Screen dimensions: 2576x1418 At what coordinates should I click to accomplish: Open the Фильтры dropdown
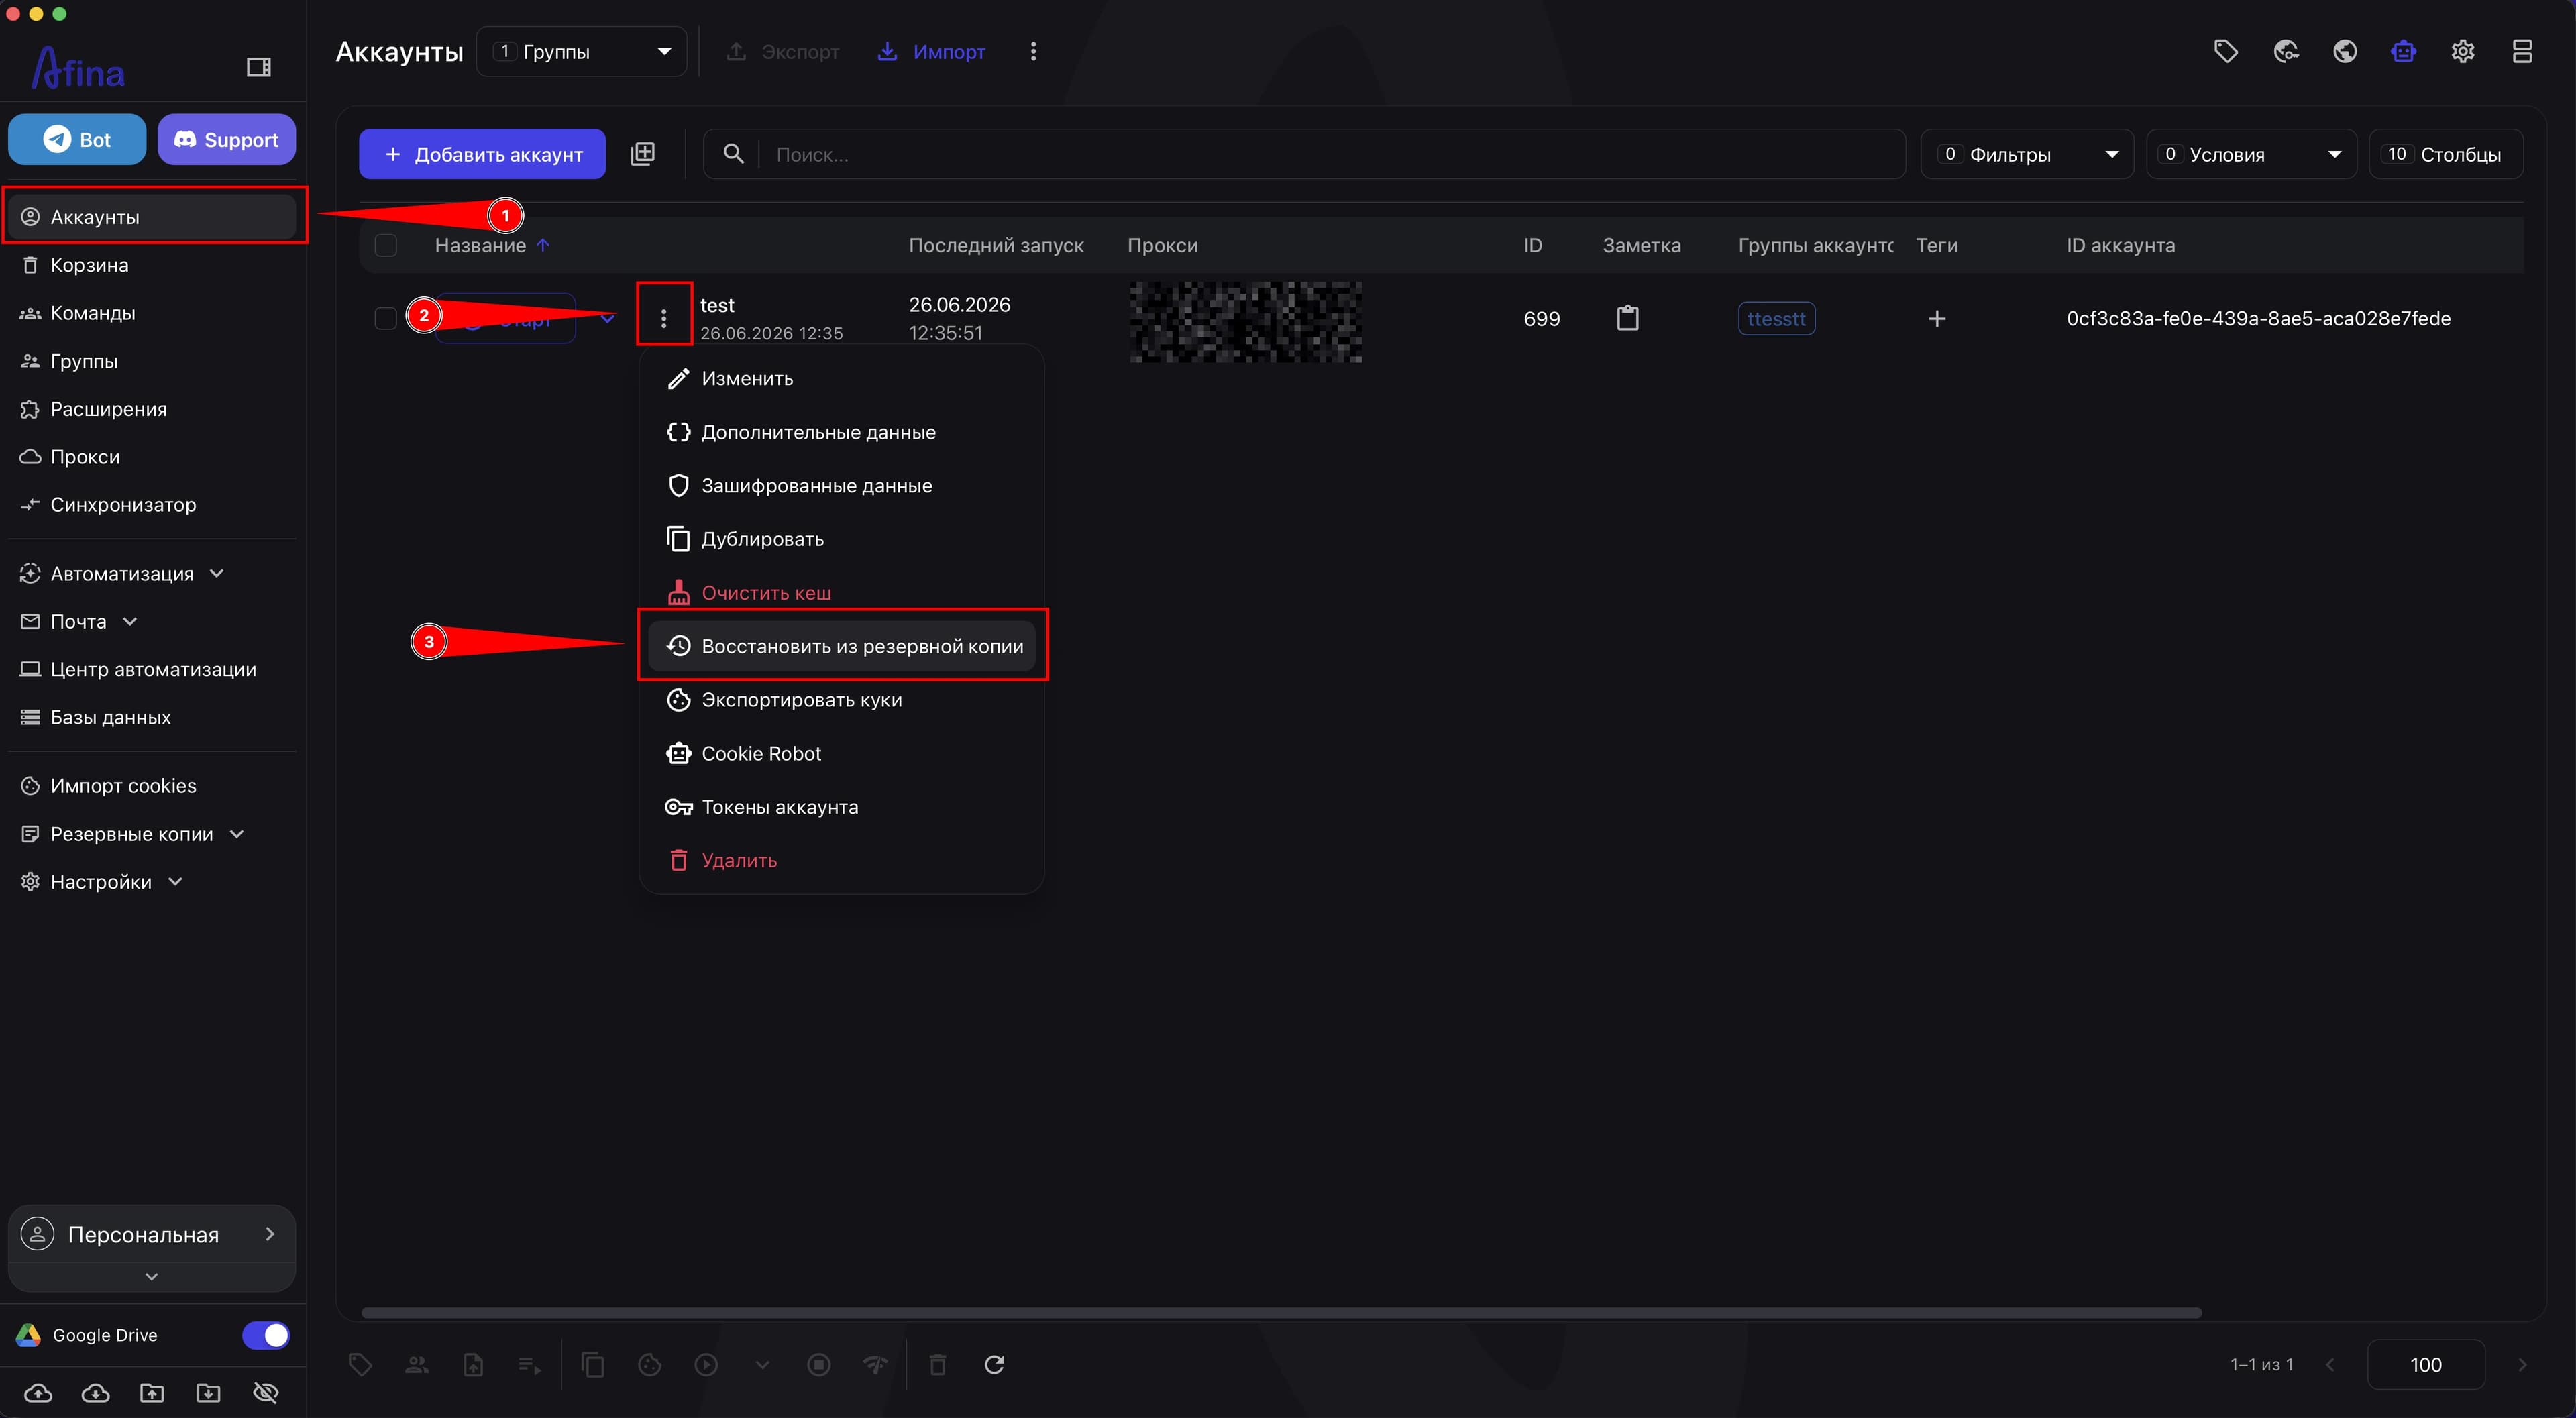[2027, 154]
